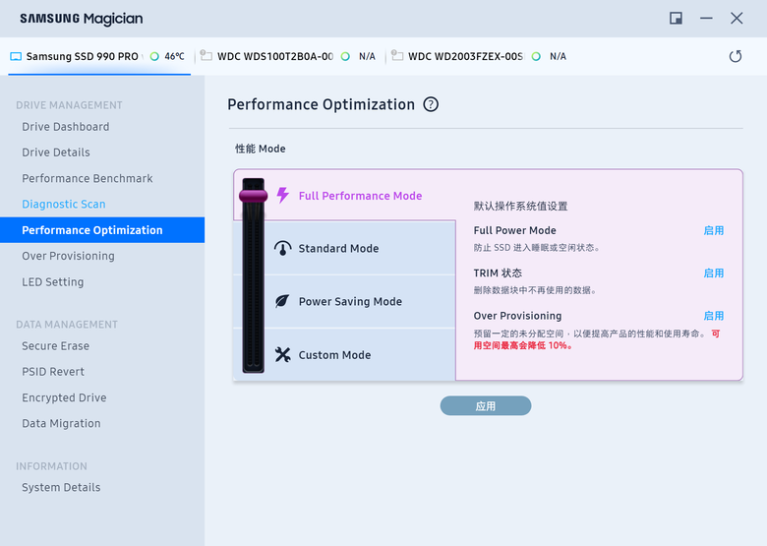Select the WDC WD2003FZEX-00S drive tab
The width and height of the screenshot is (767, 546).
481,56
